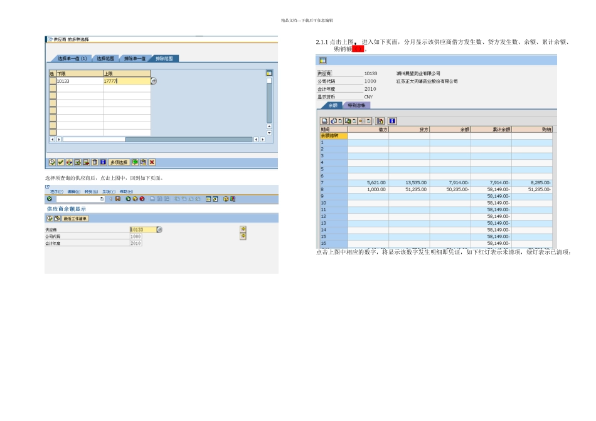The image size is (596, 421).
Task: Click credit value 51,235.00 in period 8
Action: (x=416, y=189)
